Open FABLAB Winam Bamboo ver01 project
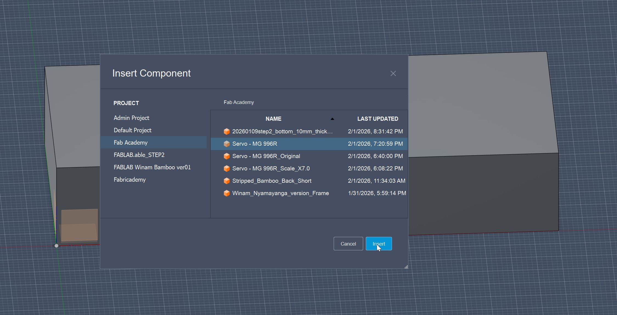This screenshot has height=315, width=617. (x=152, y=167)
